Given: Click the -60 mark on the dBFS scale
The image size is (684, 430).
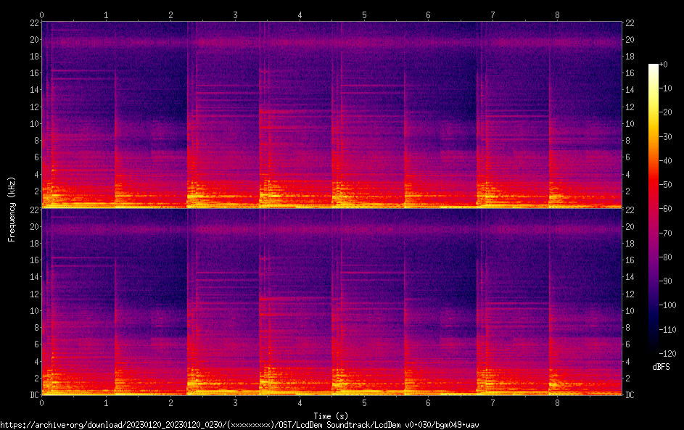Looking at the screenshot, I should pos(663,208).
